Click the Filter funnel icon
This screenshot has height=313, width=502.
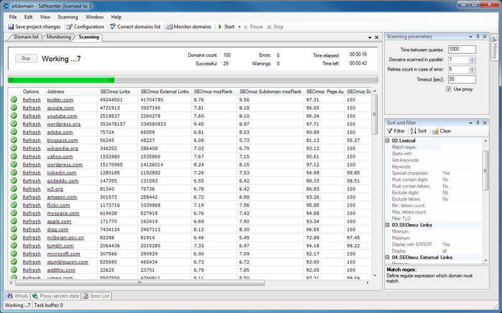[x=390, y=131]
